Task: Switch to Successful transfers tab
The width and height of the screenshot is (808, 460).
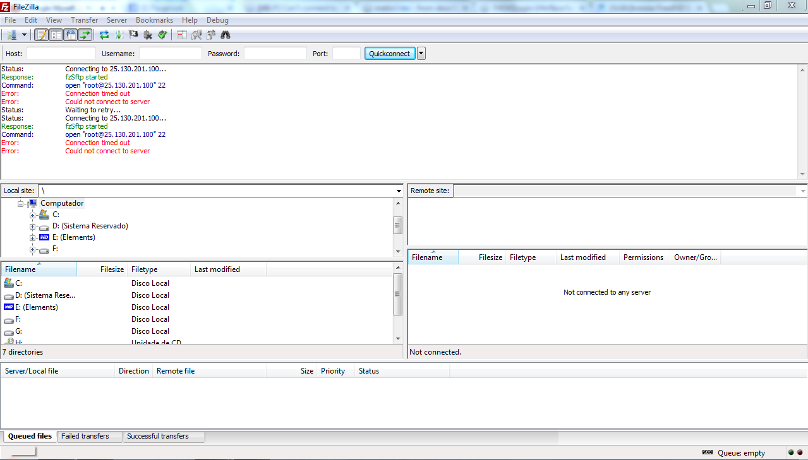Action: click(164, 436)
